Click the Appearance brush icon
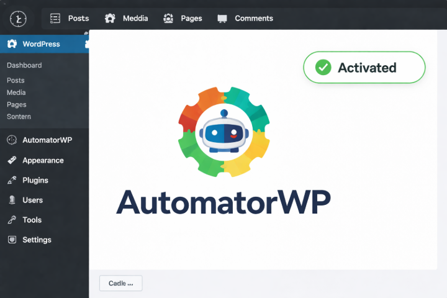Screen dimensions: 447x298 12,160
